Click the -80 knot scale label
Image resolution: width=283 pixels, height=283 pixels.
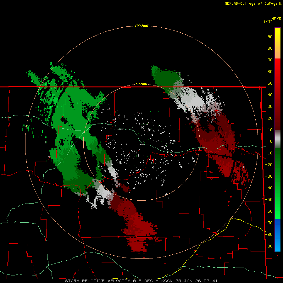coord(269,235)
